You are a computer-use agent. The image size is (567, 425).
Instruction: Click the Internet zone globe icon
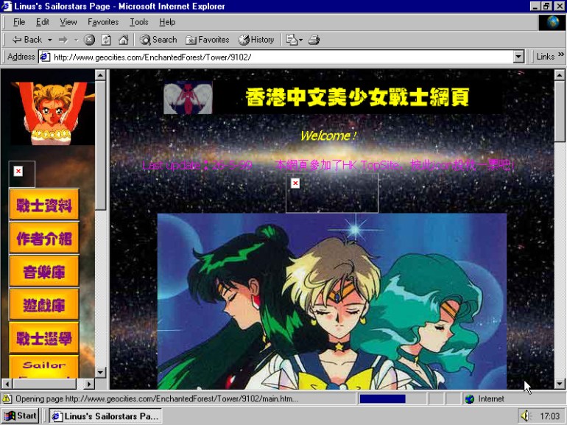tap(469, 399)
